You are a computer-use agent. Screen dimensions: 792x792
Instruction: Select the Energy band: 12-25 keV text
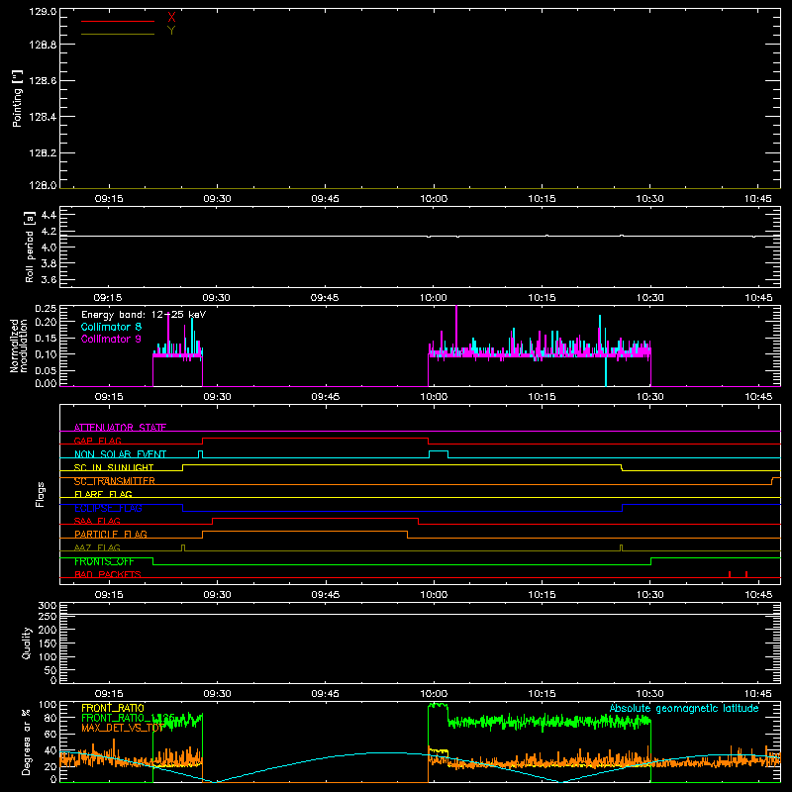144,315
